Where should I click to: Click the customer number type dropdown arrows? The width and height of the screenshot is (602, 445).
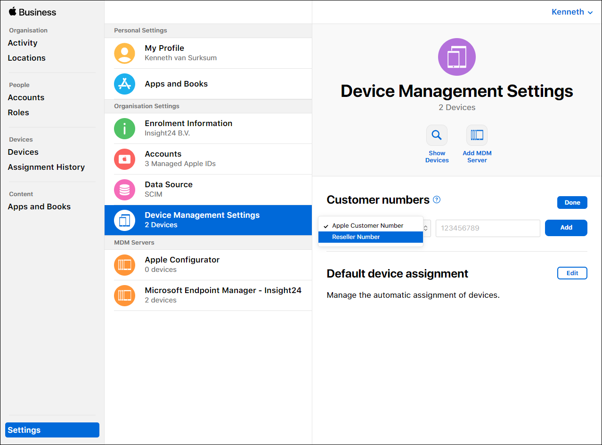(426, 228)
